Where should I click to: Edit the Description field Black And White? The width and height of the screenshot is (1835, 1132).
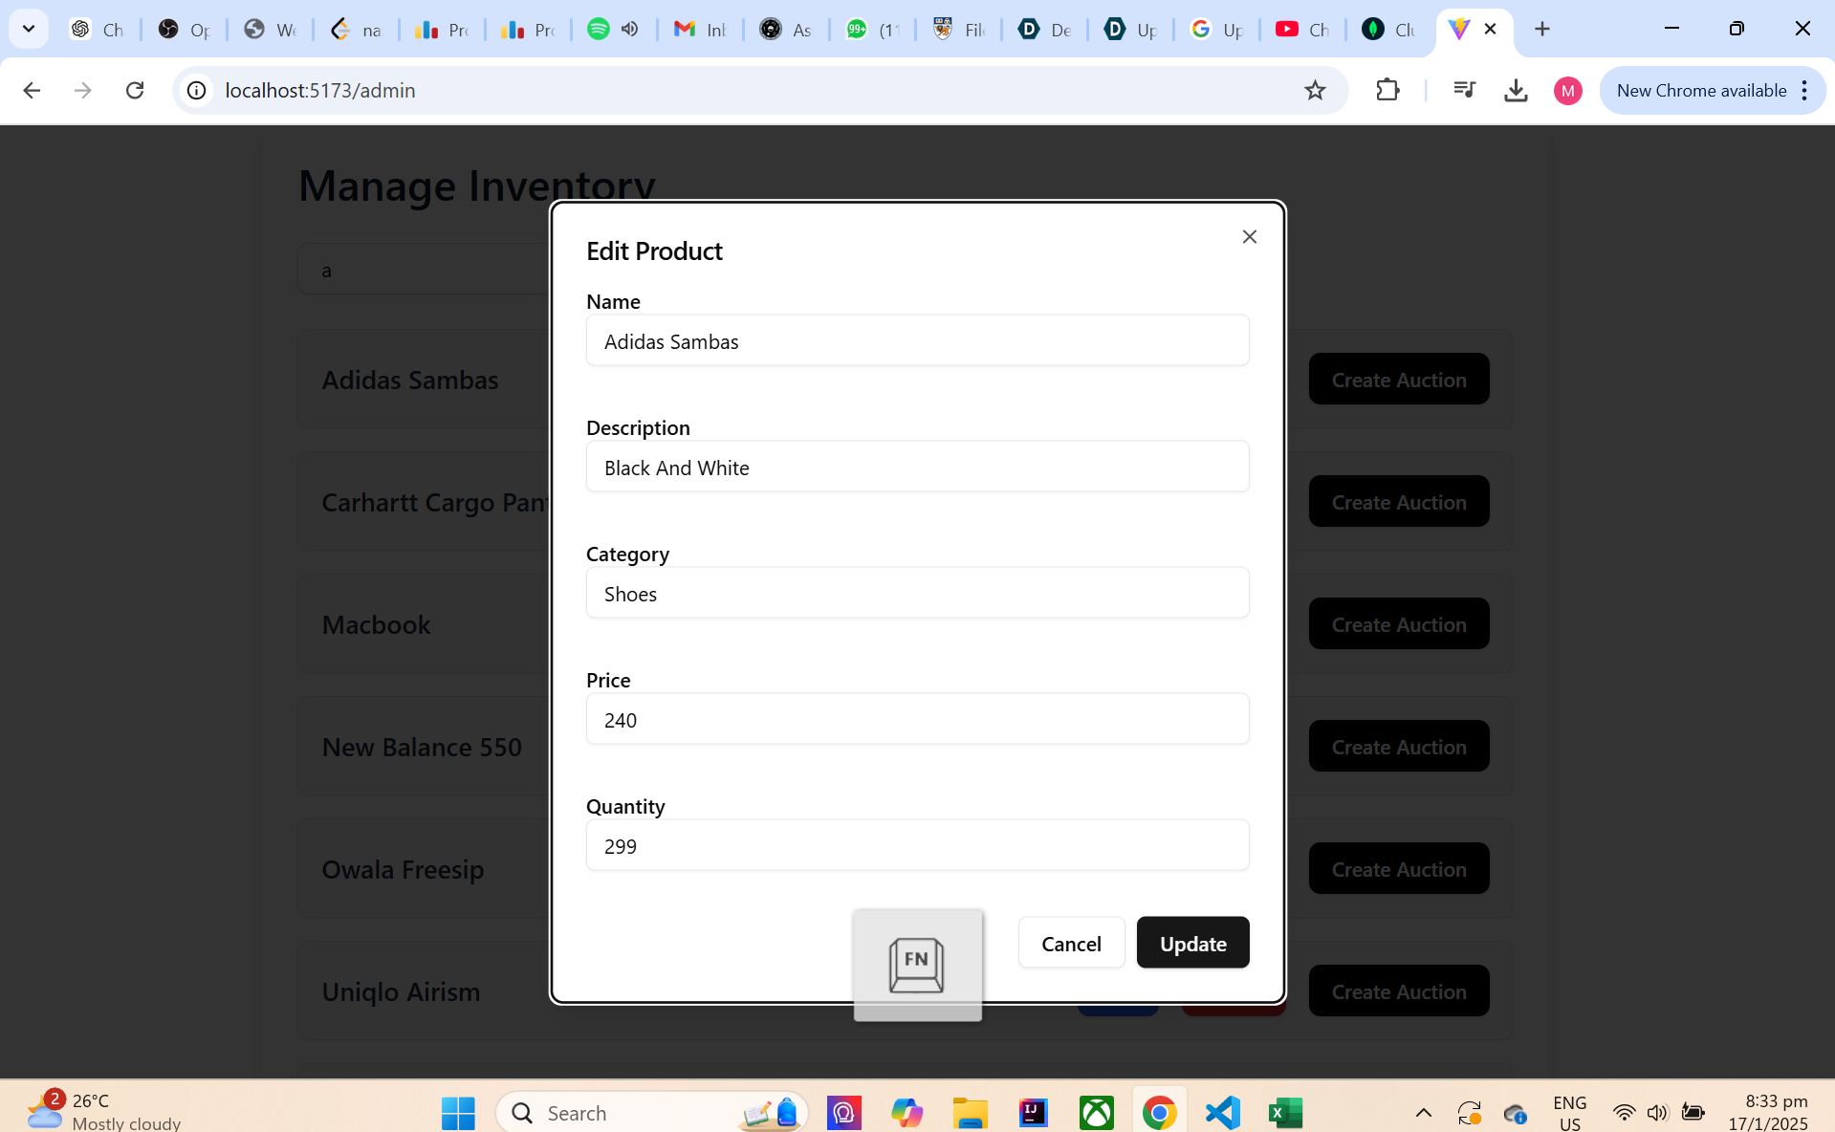coord(917,467)
